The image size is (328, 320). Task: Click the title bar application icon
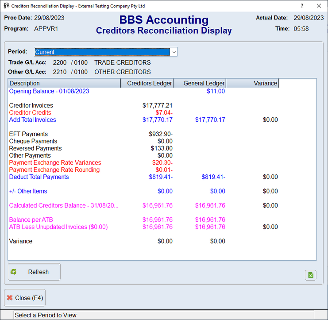(x=6, y=6)
